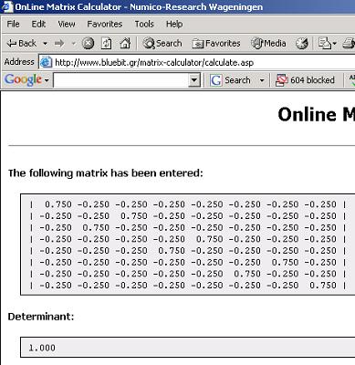The image size is (355, 365).
Task: Click the Stop loading icon
Action: click(88, 44)
